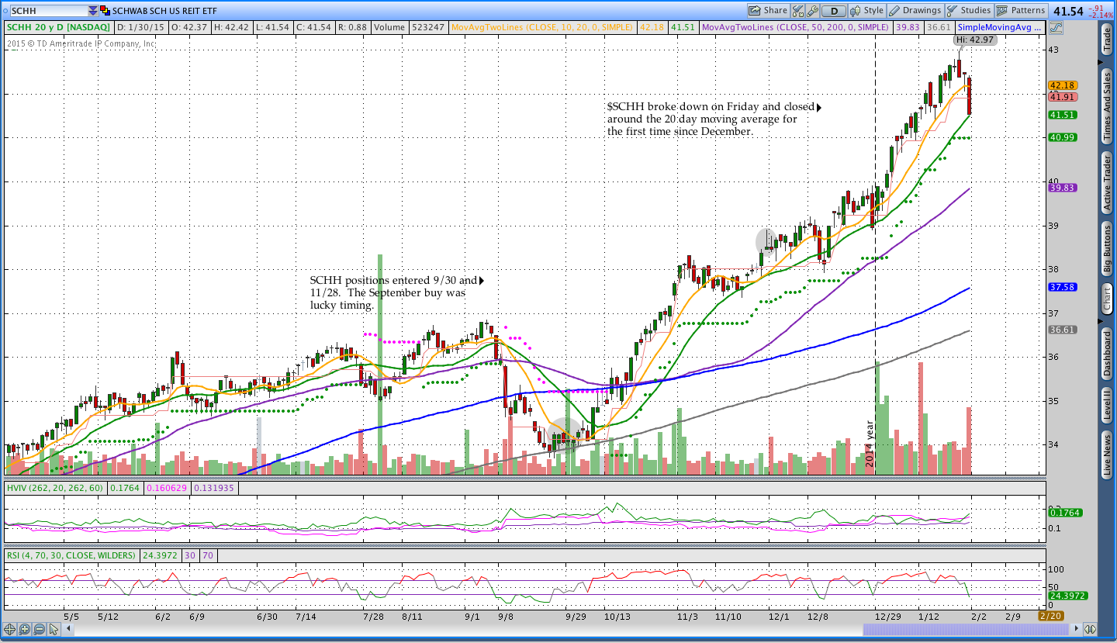
Task: Select the crosshair pan tool icon
Action: pos(9,629)
